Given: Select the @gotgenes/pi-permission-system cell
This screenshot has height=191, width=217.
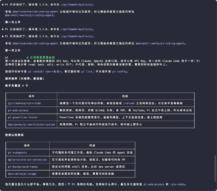Looking at the screenshot, I should [x=31, y=124].
